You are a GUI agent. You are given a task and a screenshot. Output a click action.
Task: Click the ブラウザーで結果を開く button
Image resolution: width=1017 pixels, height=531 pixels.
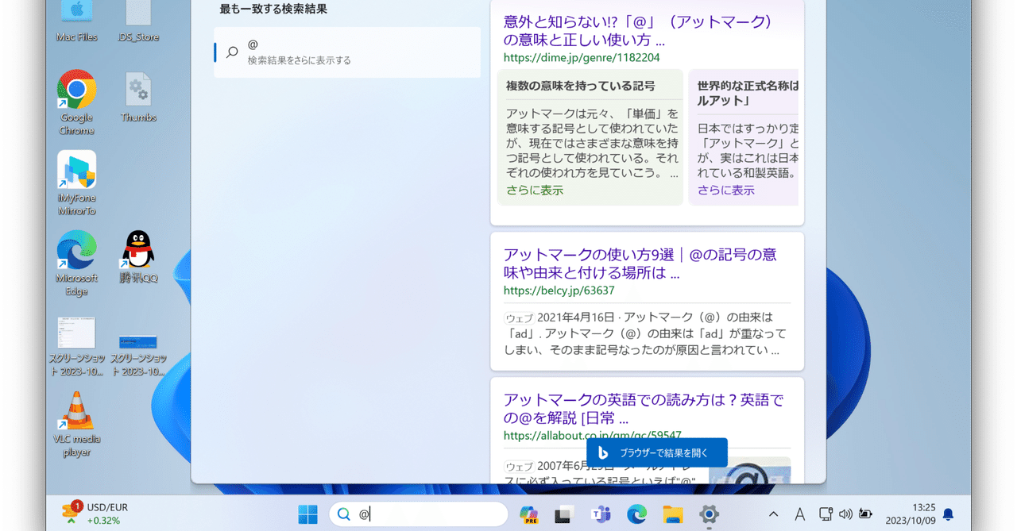[x=657, y=452]
